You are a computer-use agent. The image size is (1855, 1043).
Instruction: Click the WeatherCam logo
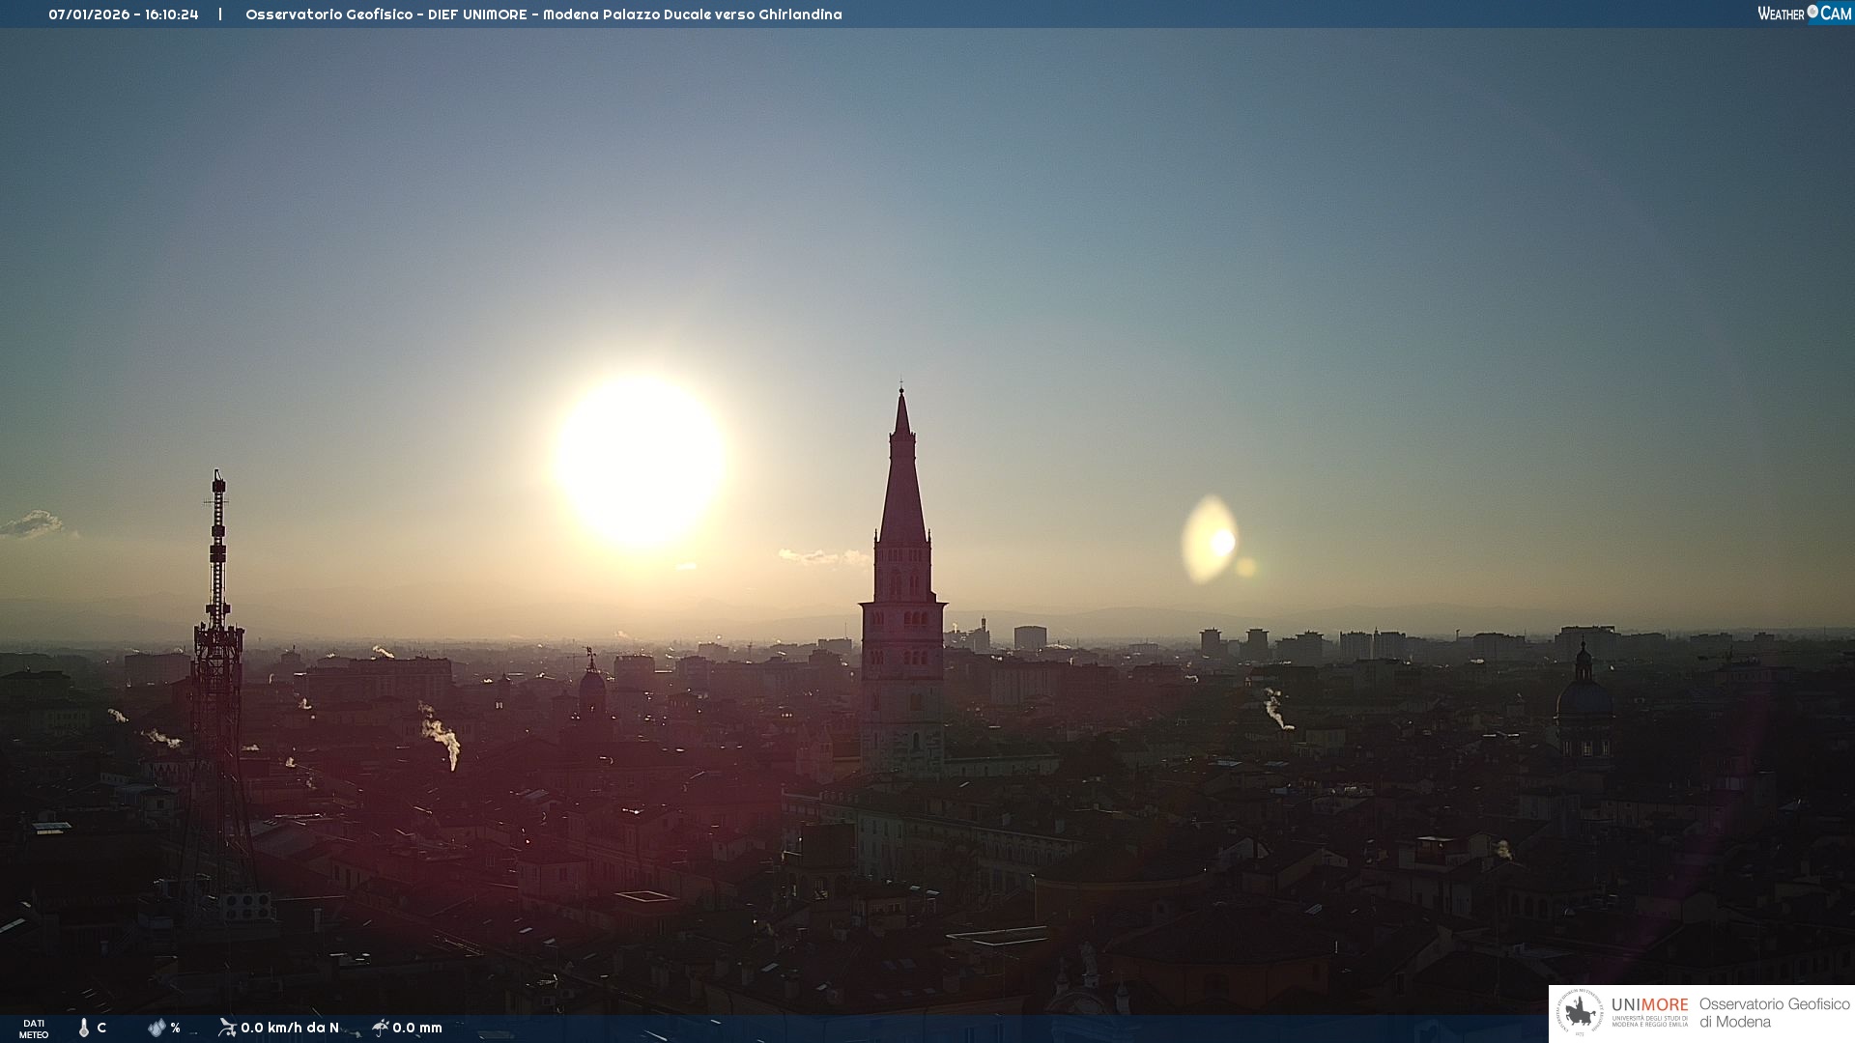(x=1804, y=14)
